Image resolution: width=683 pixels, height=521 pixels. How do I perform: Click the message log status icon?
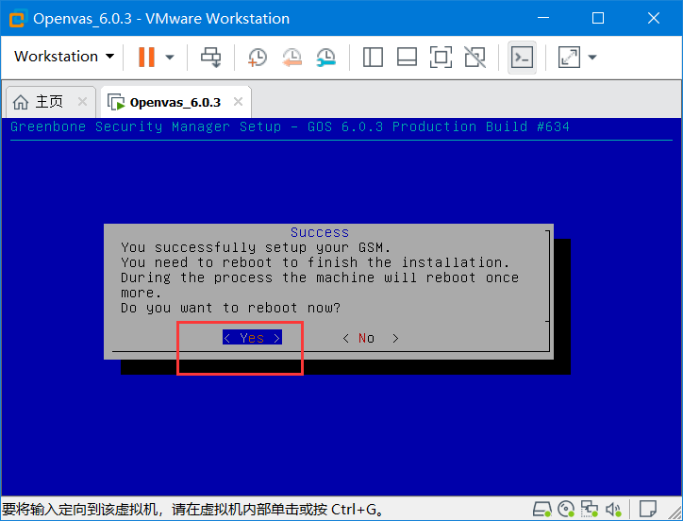tap(648, 509)
